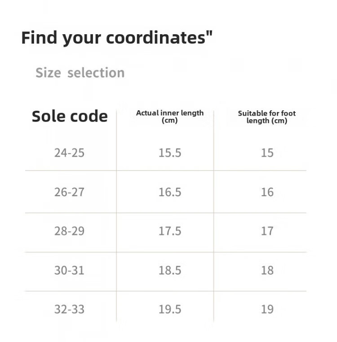
Task: Select the foot length 17 cell
Action: click(267, 231)
